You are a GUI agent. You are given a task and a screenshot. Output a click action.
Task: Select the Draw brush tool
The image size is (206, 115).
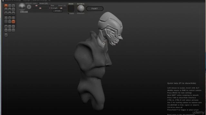[6, 9]
